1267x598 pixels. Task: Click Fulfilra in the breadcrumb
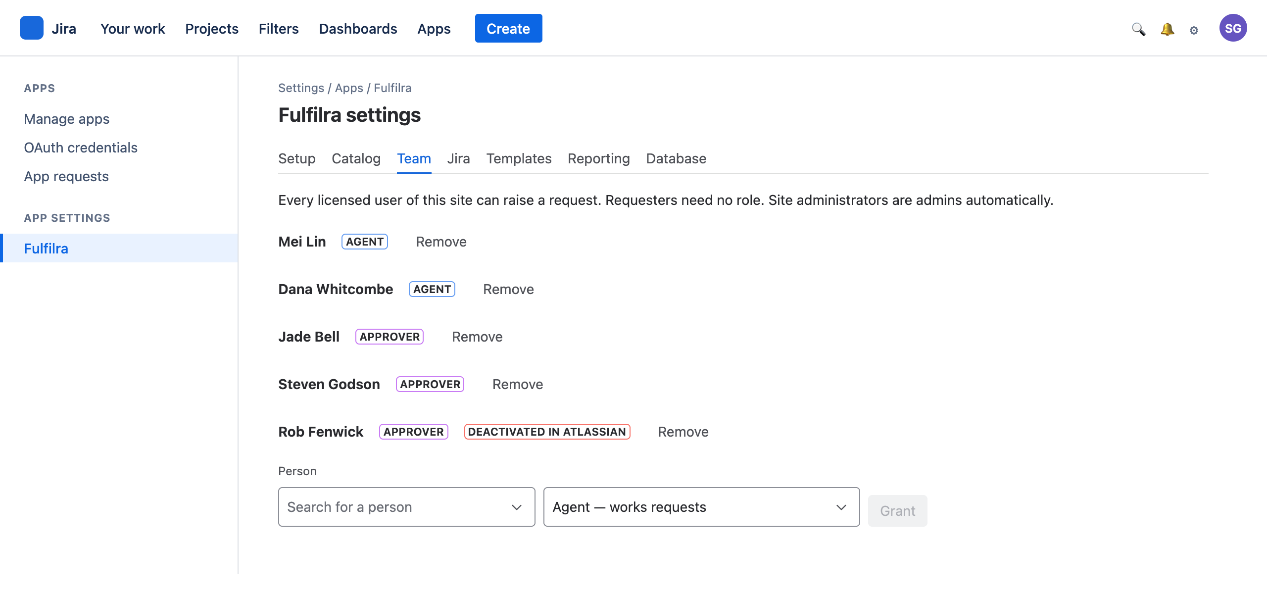point(392,88)
